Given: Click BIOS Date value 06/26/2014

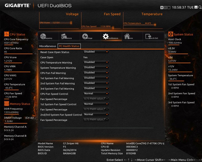Looking at the screenshot, I should [x=70, y=150].
